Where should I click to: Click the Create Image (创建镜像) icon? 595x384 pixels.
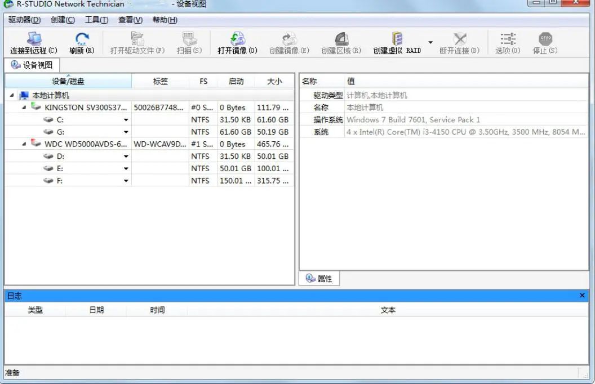pos(290,39)
